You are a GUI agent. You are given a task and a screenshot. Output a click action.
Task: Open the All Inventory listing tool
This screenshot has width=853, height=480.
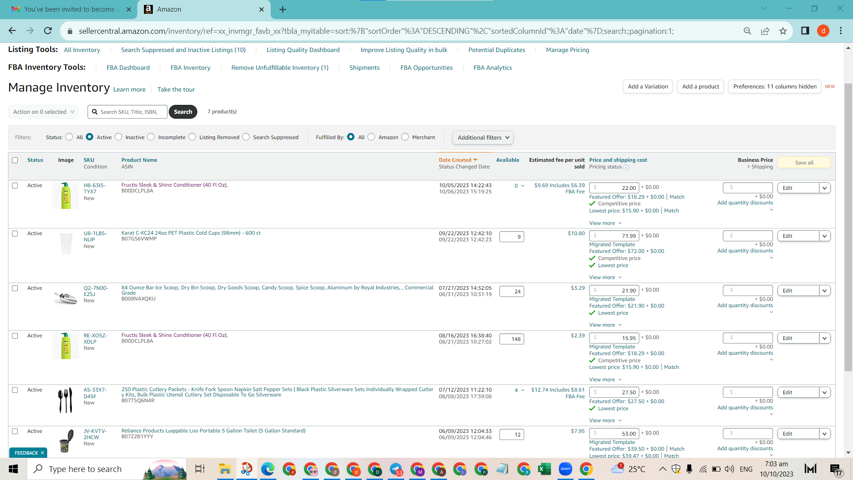pos(82,50)
